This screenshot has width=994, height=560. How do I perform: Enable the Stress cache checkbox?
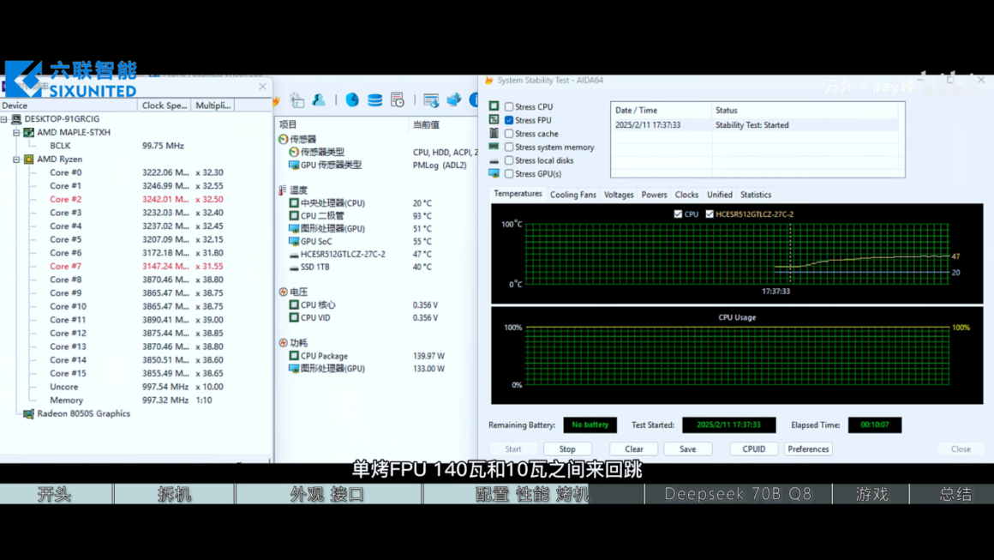[x=509, y=134]
